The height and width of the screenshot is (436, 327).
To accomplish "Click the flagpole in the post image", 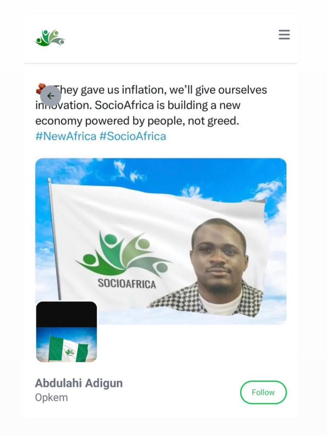I will click(55, 239).
